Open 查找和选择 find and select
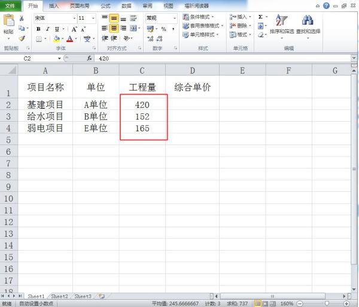359x307 pixels. tap(308, 26)
